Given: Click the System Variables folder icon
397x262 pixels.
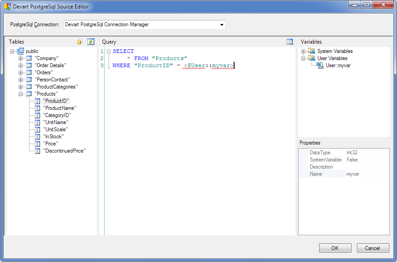Looking at the screenshot, I should [312, 51].
